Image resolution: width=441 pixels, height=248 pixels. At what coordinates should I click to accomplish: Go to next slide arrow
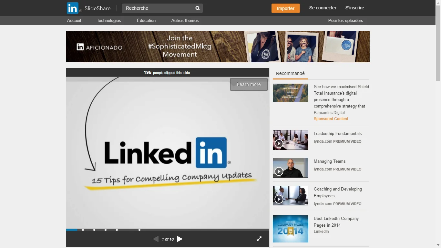[x=180, y=239]
